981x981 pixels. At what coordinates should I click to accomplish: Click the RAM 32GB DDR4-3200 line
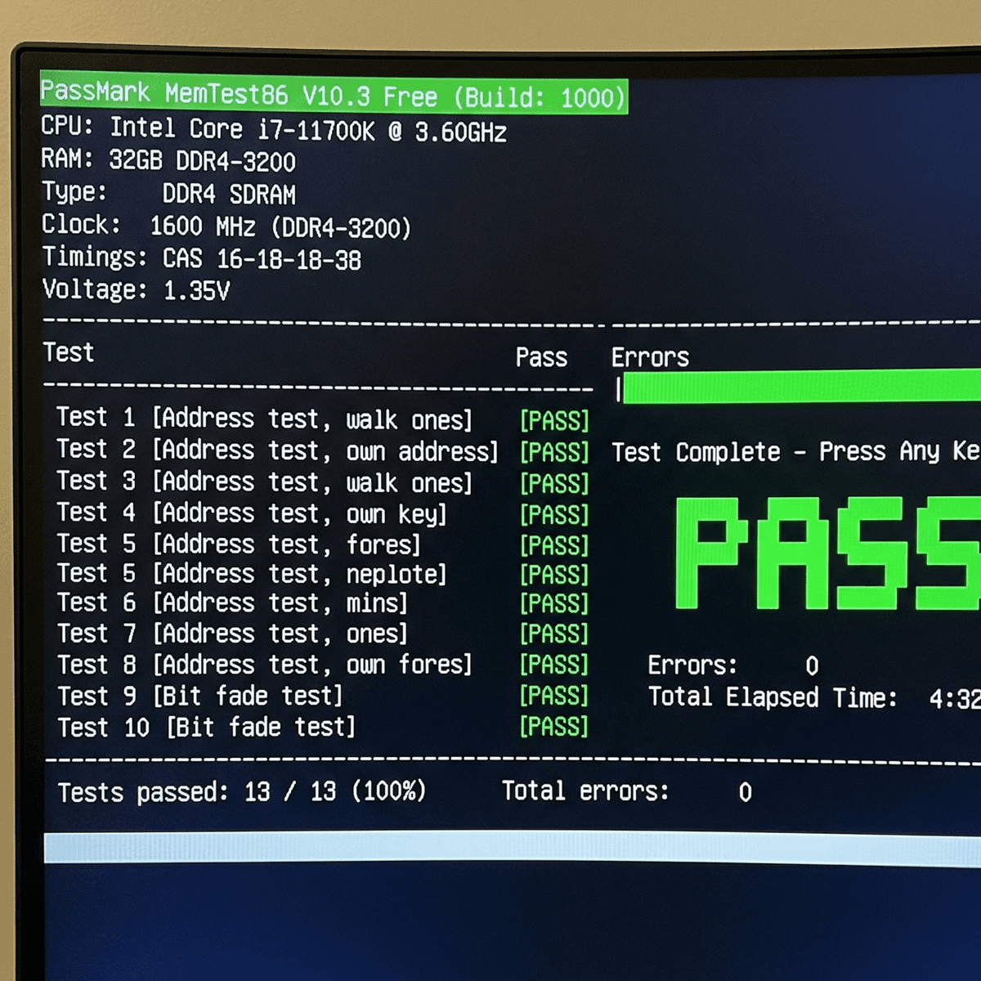coord(168,160)
